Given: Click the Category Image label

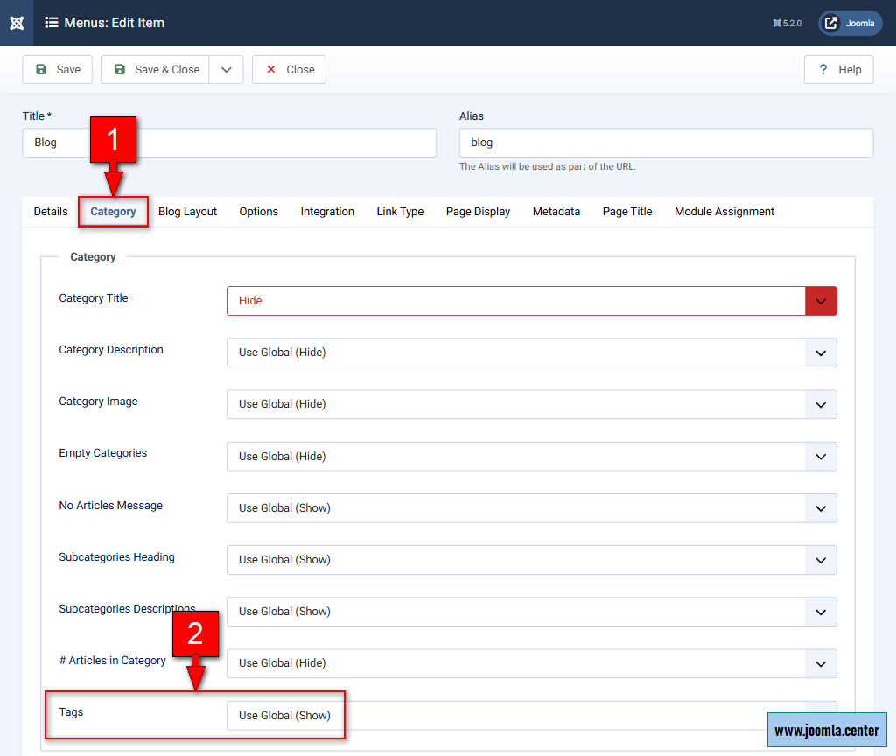Looking at the screenshot, I should click(x=98, y=402).
